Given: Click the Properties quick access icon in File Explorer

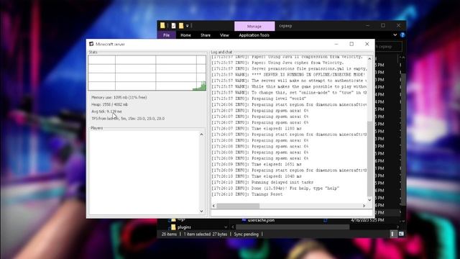Looking at the screenshot, I should coord(173,26).
